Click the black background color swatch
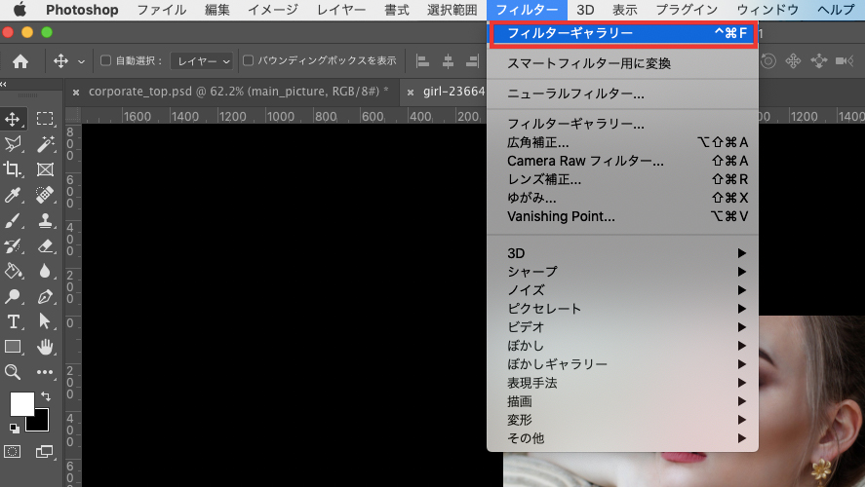This screenshot has width=865, height=487. coord(40,422)
